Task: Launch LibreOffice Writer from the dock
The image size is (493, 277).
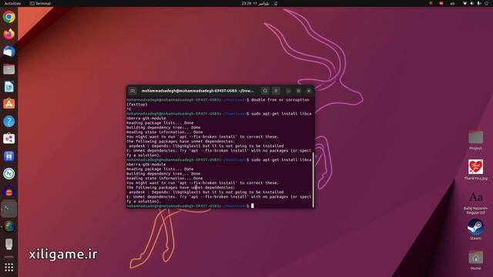Action: point(8,87)
